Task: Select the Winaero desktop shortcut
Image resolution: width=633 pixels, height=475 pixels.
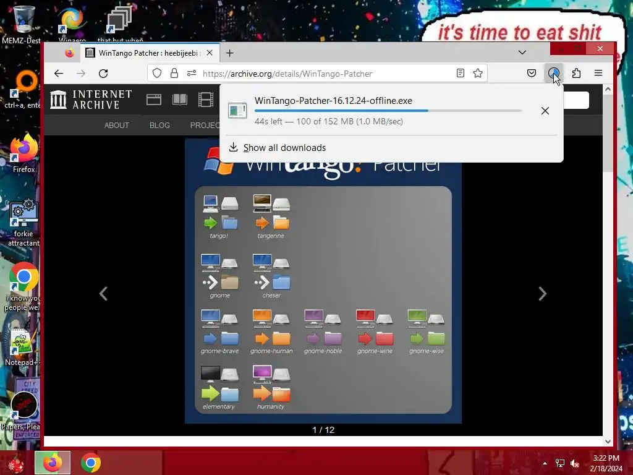Action: (x=72, y=25)
